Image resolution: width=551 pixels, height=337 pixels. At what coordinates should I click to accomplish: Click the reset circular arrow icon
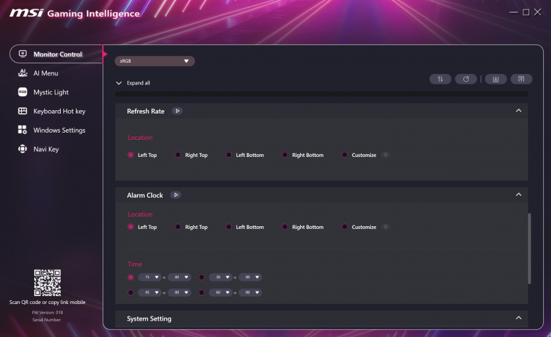(466, 79)
